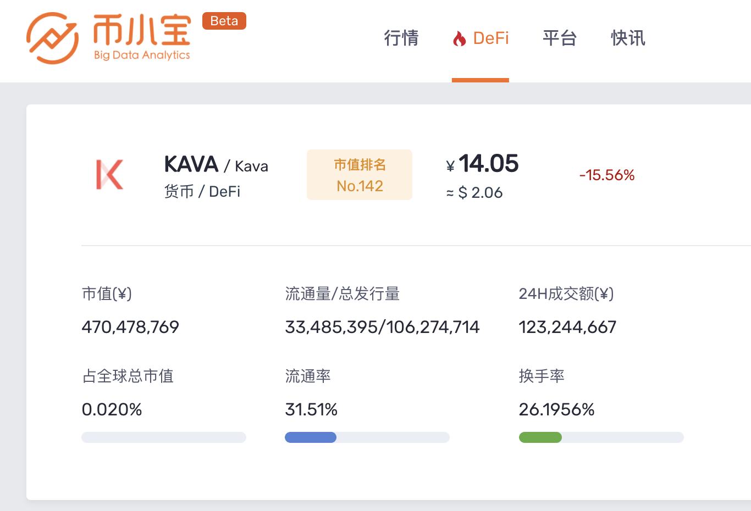Click the 占全球总市值 label
This screenshot has height=511, width=751.
point(128,376)
